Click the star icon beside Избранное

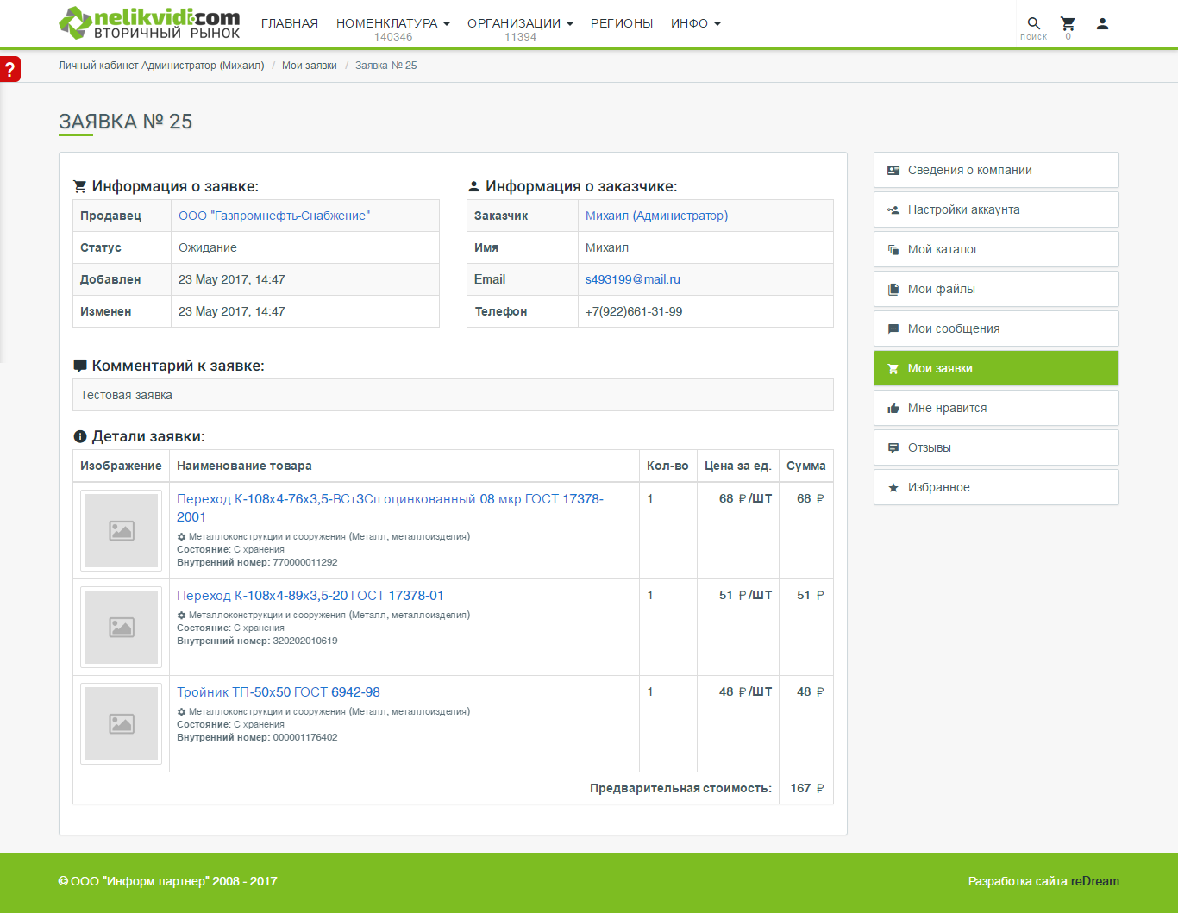893,488
